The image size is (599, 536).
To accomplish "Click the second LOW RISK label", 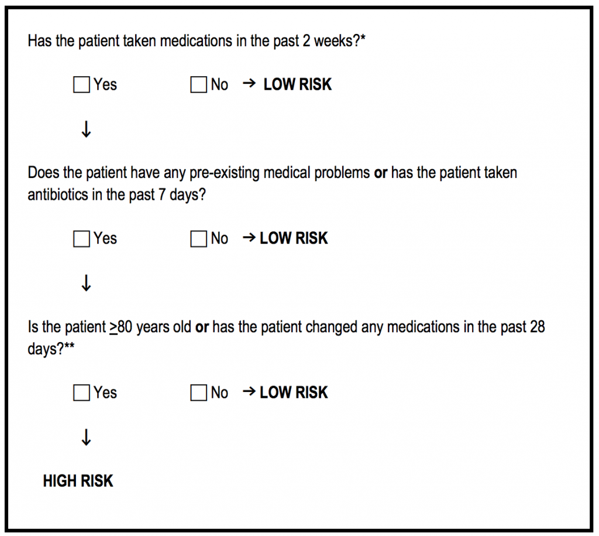I will click(x=294, y=238).
